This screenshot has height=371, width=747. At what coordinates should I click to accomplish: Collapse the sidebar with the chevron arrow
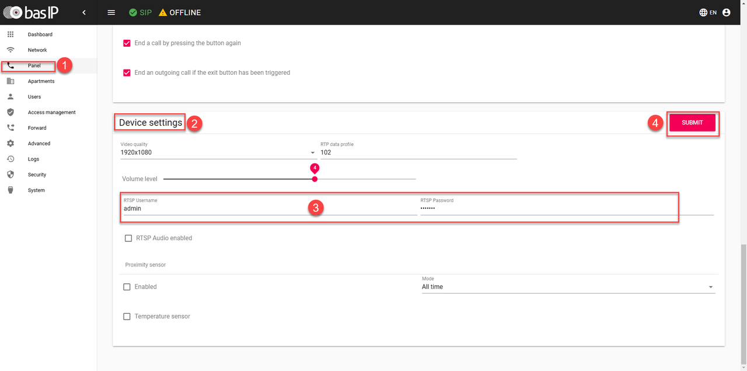[84, 12]
